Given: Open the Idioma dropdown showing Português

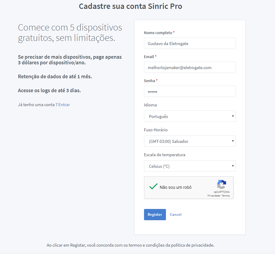Looking at the screenshot, I should pyautogui.click(x=190, y=116).
